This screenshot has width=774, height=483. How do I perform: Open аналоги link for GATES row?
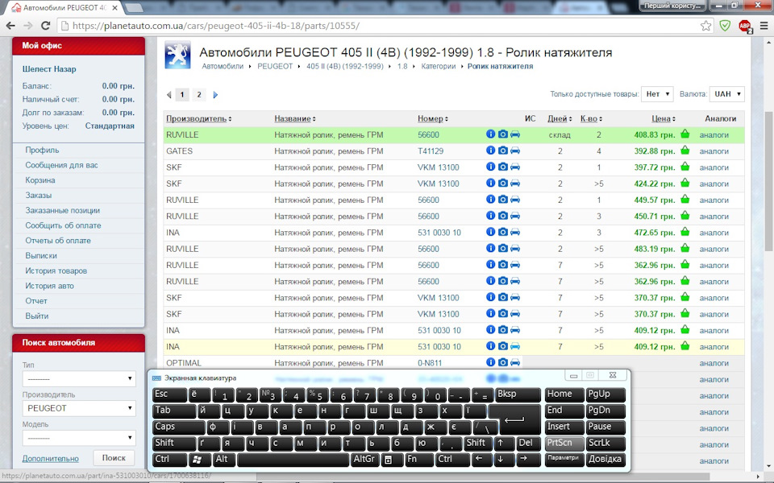[714, 151]
